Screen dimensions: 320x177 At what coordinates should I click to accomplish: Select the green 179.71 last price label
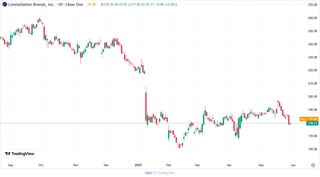point(313,123)
